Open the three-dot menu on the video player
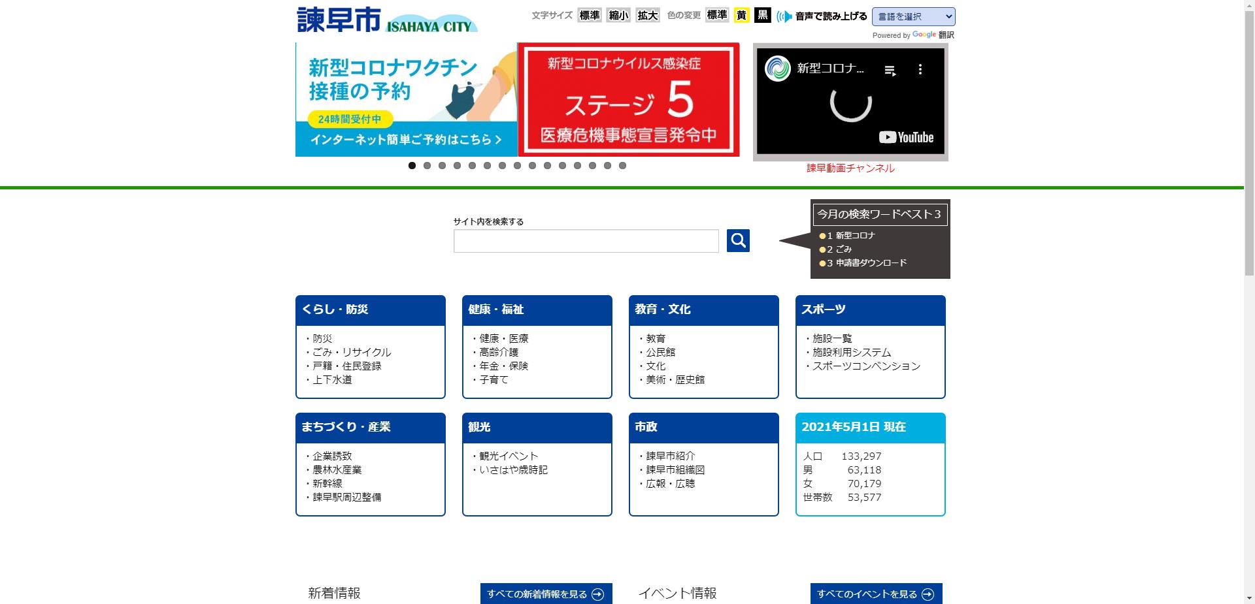Viewport: 1255px width, 604px height. pyautogui.click(x=922, y=69)
